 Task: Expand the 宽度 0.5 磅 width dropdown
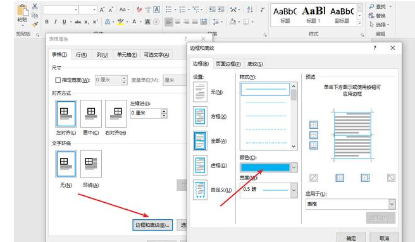294,190
